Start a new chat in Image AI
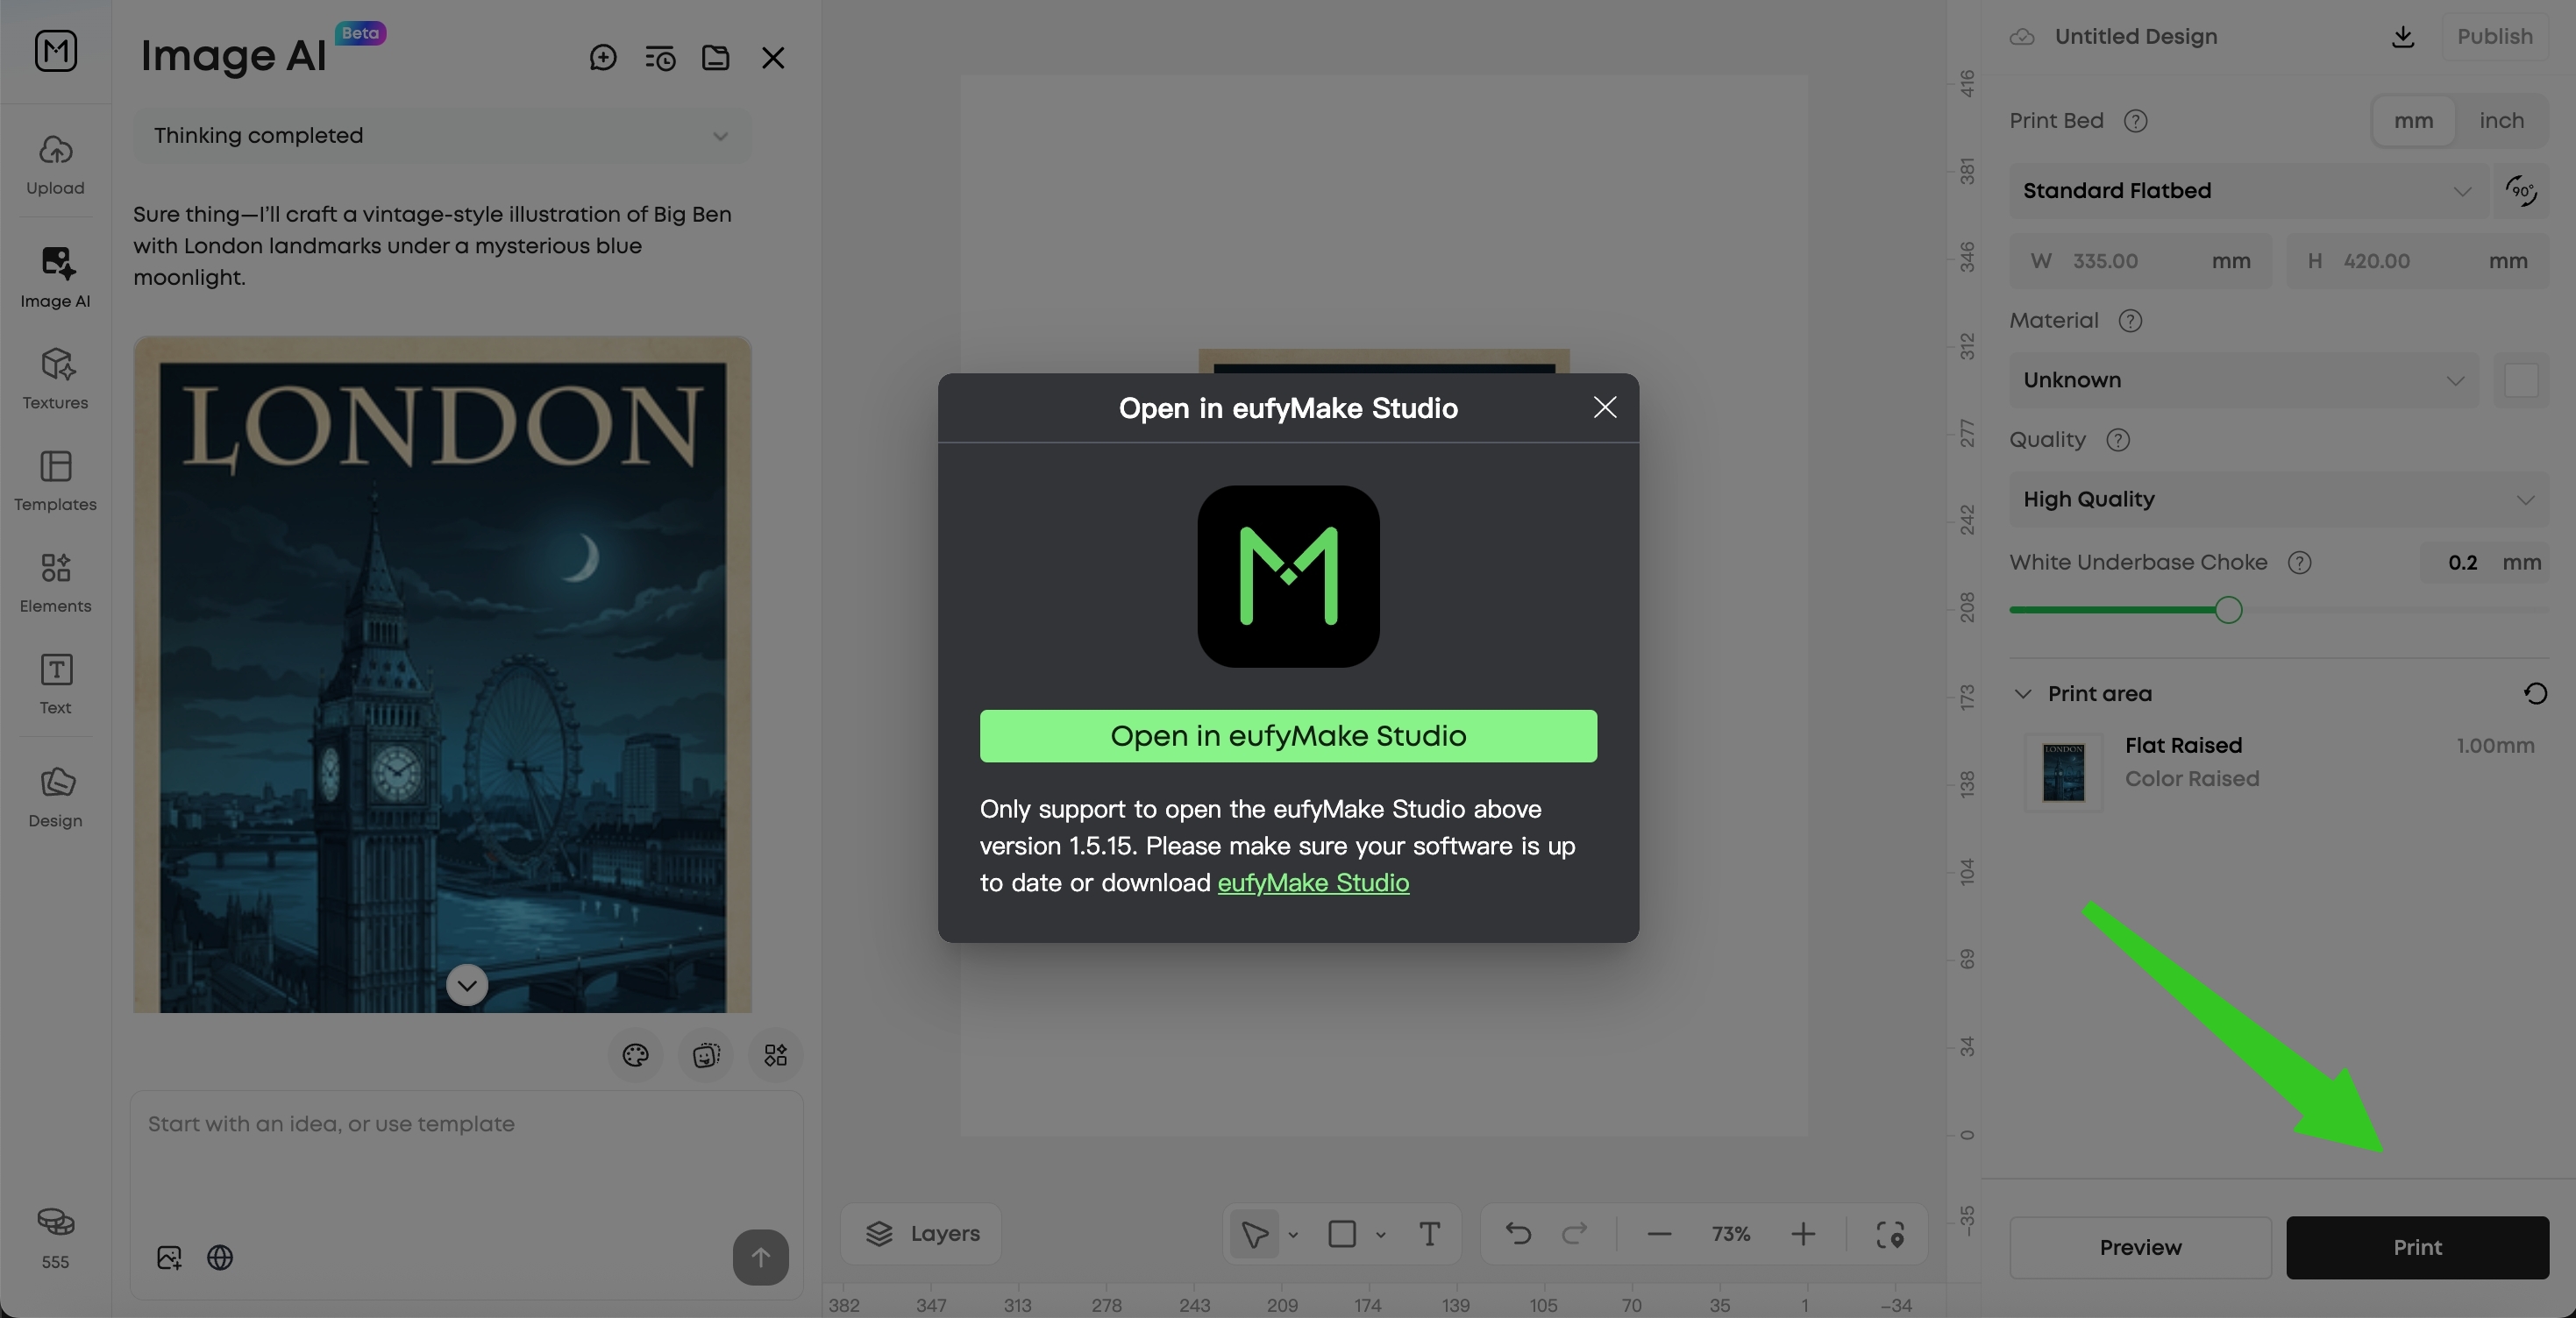 tap(603, 58)
